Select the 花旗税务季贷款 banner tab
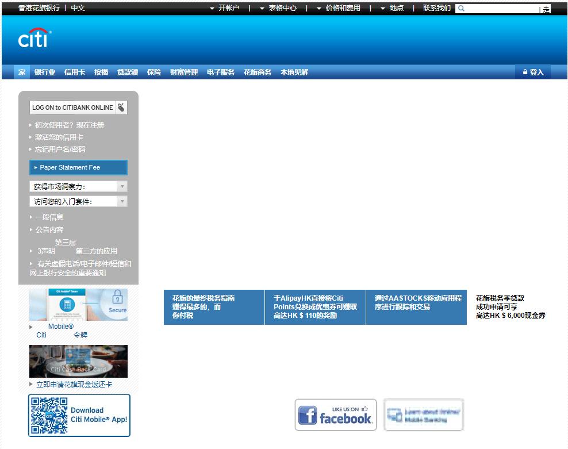Image resolution: width=568 pixels, height=449 pixels. click(x=511, y=307)
